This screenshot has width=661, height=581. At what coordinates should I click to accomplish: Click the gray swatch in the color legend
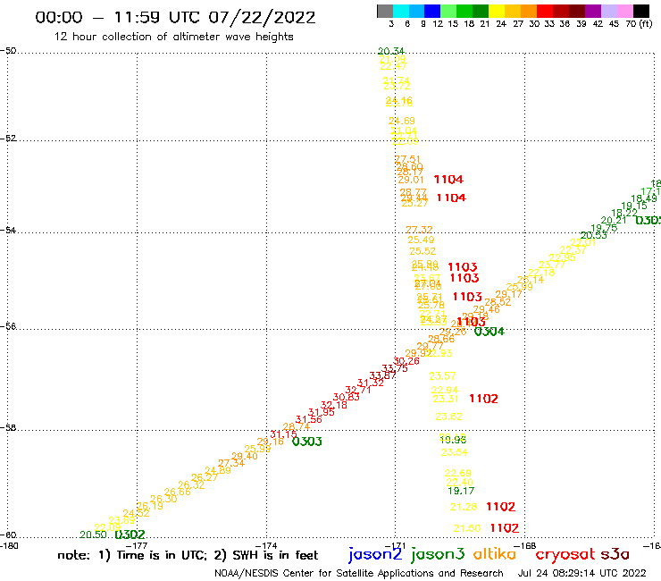point(385,11)
